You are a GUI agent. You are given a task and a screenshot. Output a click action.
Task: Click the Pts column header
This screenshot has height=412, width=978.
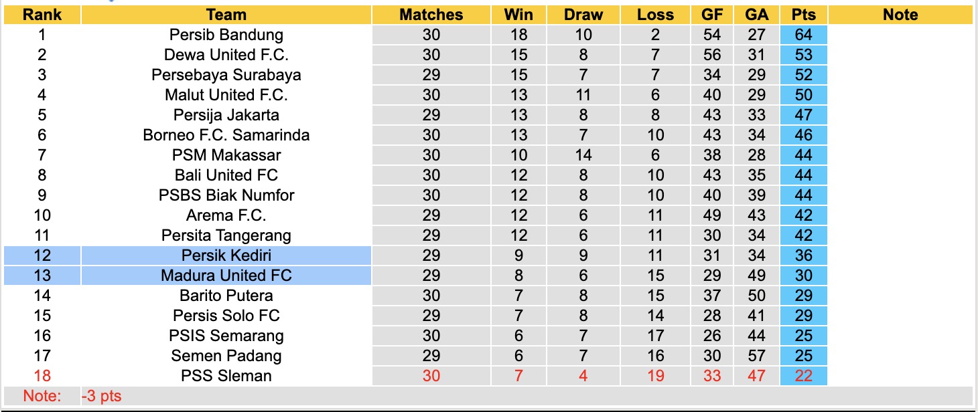pos(803,15)
